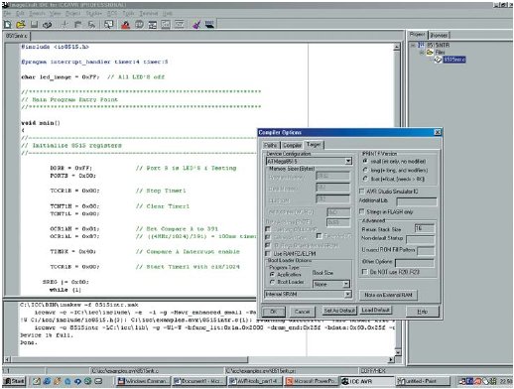This screenshot has width=514, height=389.
Task: Select the Target tab in Compiler Options
Action: [x=314, y=145]
